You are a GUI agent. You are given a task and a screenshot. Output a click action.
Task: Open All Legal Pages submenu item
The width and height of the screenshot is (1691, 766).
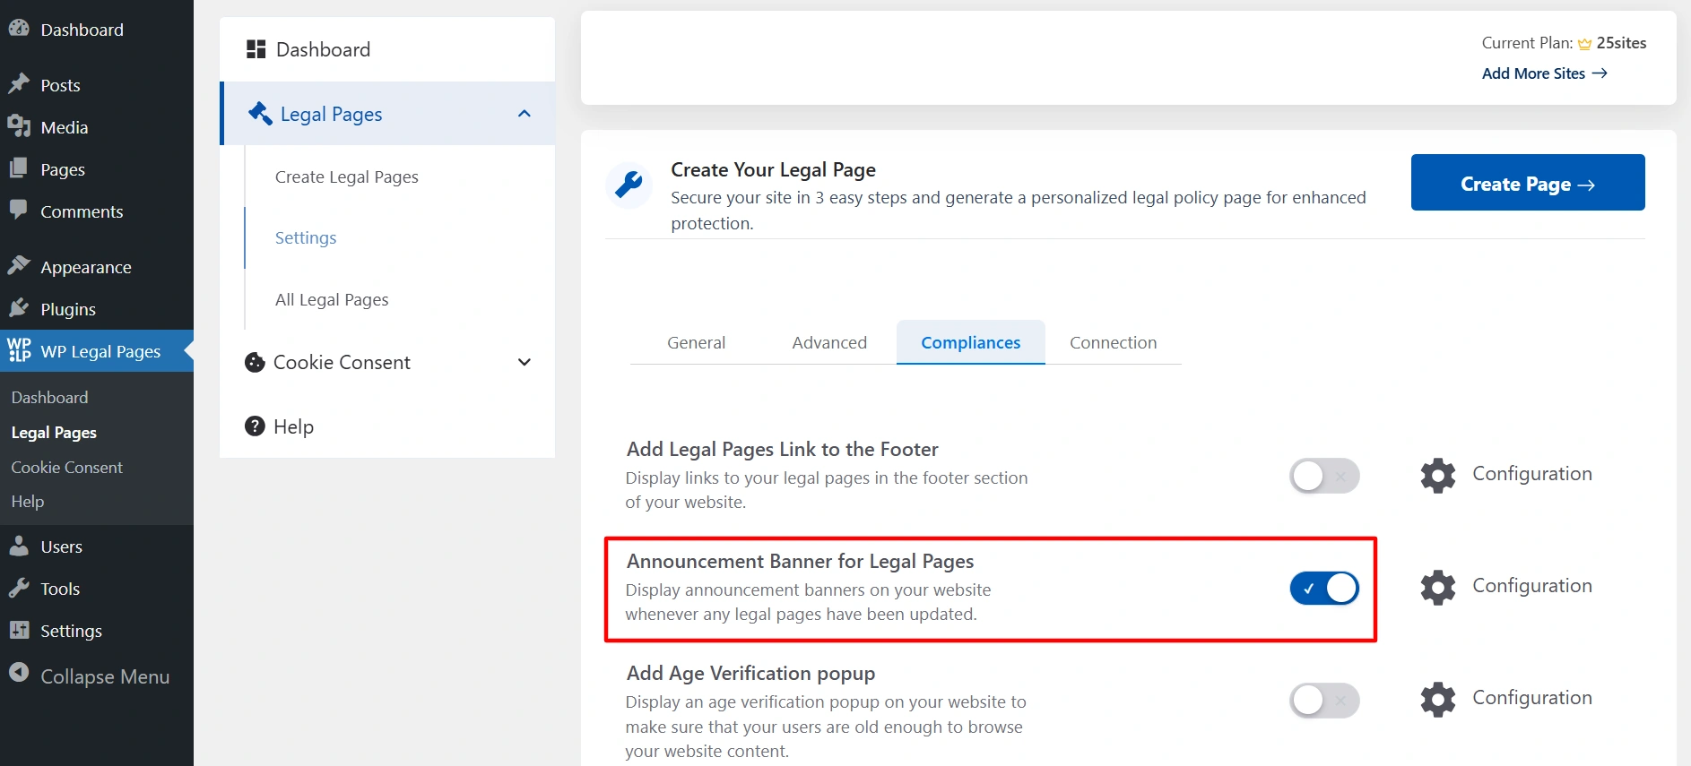click(332, 299)
